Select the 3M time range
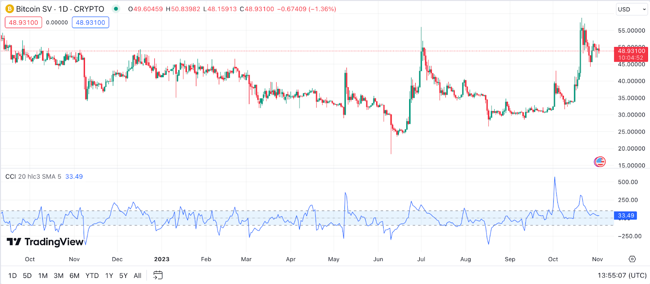The image size is (650, 284). [x=58, y=275]
